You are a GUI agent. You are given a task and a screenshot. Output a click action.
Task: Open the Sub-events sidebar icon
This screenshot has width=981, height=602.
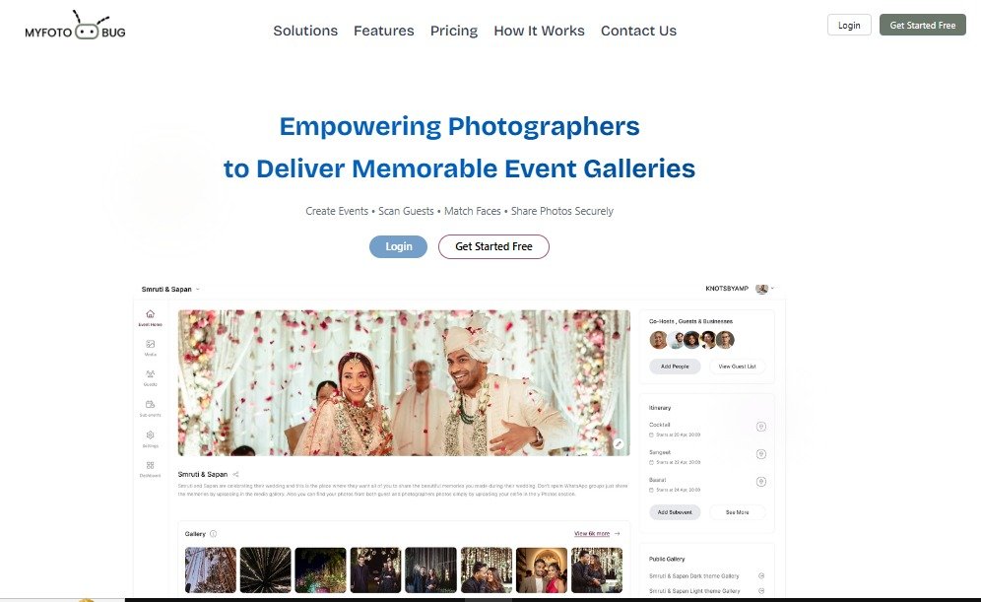150,405
